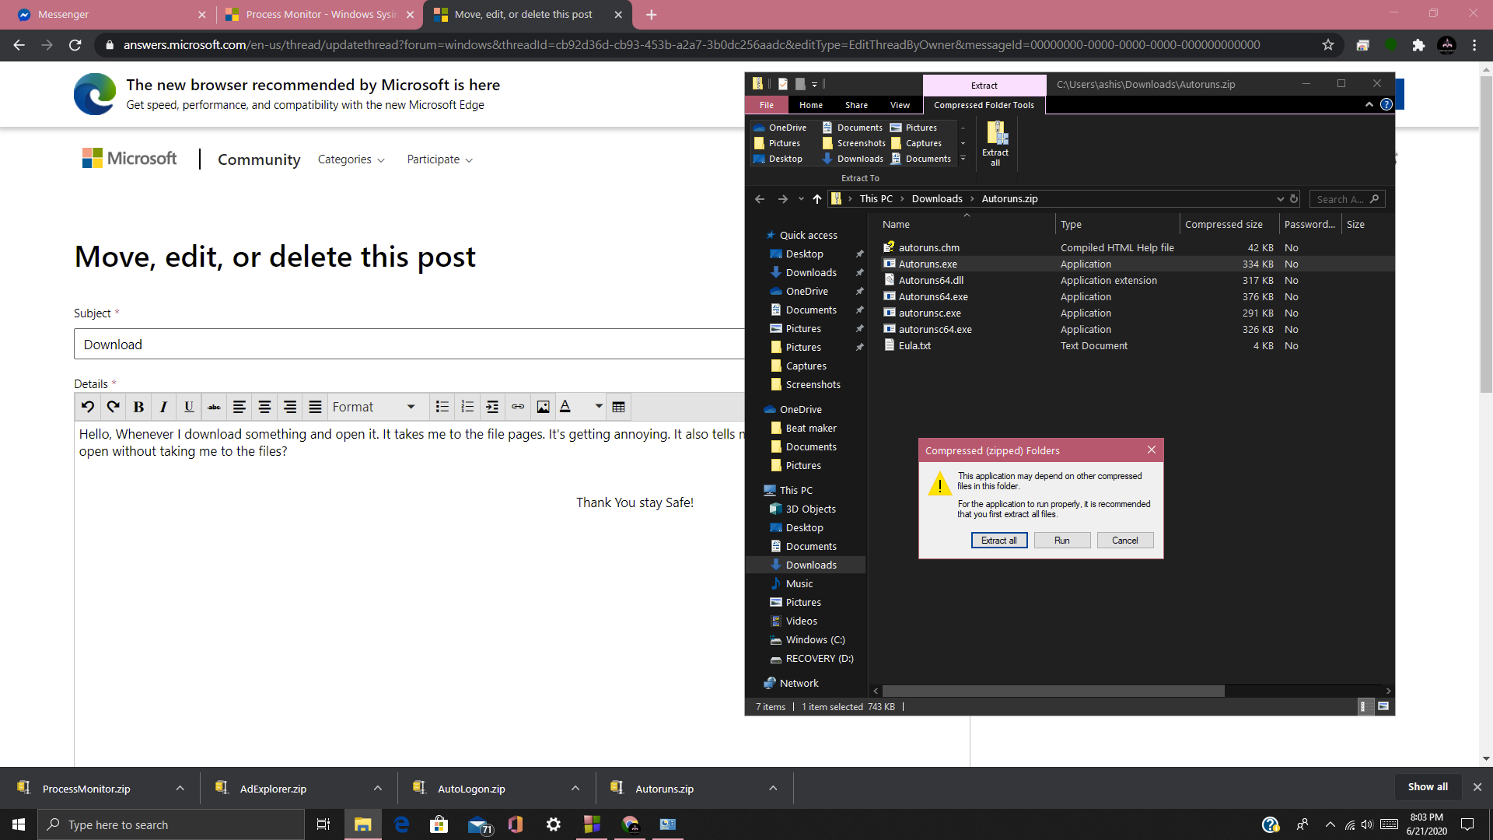Open font color dropdown arrow
The width and height of the screenshot is (1493, 840).
599,407
